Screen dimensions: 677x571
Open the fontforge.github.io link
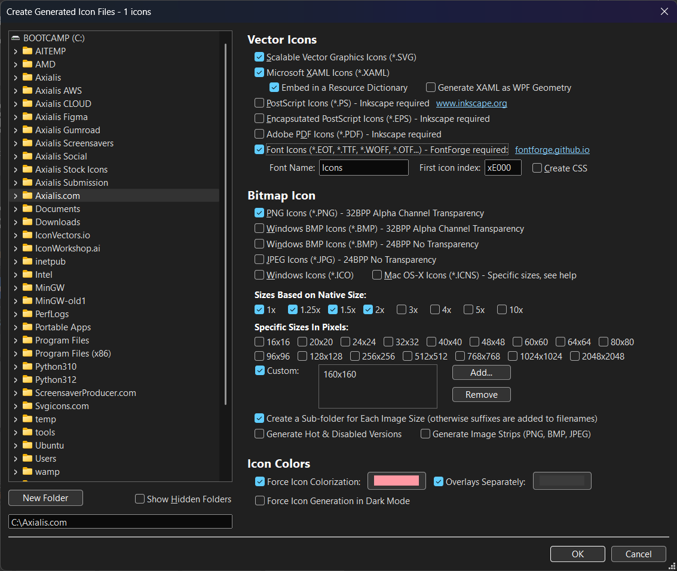pyautogui.click(x=552, y=149)
